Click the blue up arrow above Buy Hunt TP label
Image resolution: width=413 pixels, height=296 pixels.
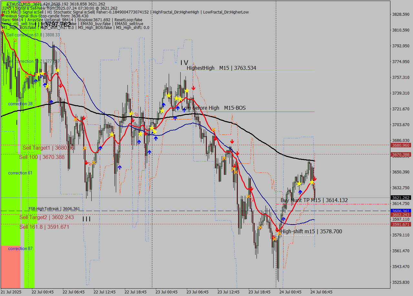tap(300, 192)
